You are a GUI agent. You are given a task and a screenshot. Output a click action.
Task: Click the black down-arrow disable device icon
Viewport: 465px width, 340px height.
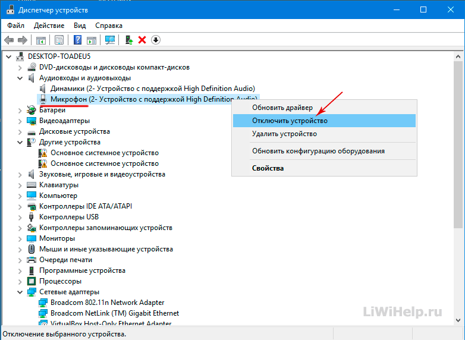(156, 40)
